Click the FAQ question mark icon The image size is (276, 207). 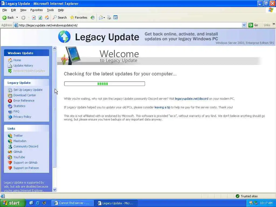pyautogui.click(x=10, y=111)
